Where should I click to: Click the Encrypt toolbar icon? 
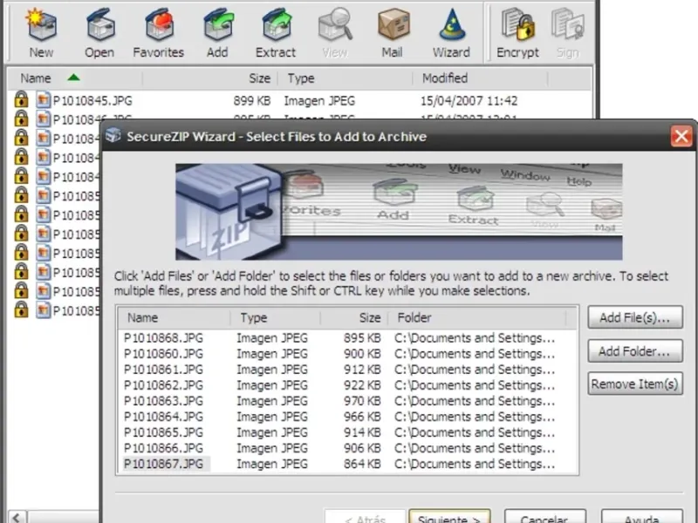click(x=517, y=33)
